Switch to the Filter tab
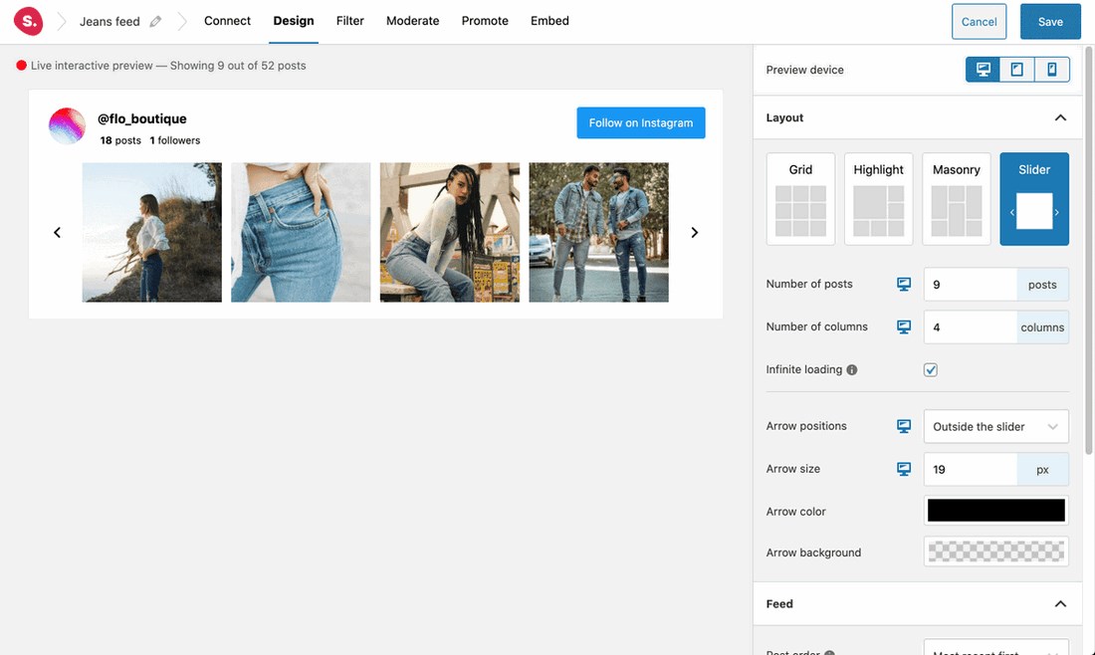1095x655 pixels. (349, 21)
